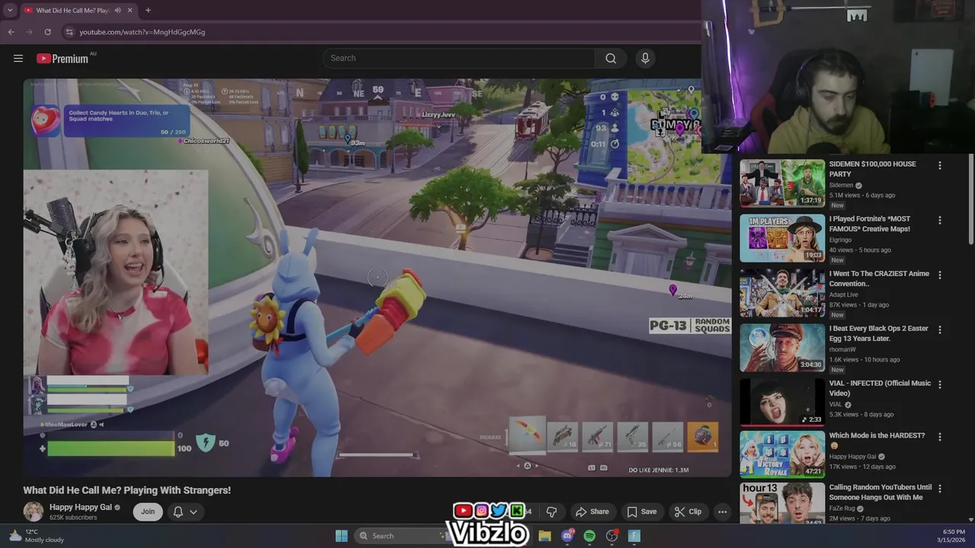The height and width of the screenshot is (548, 975).
Task: Open Happy Happy Gal channel name link
Action: (81, 507)
